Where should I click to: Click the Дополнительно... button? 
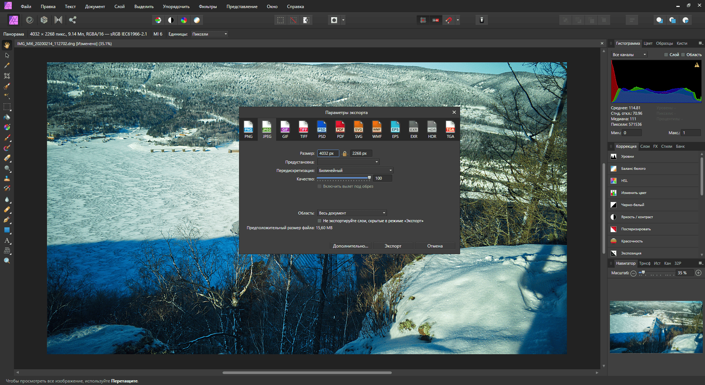[350, 246]
